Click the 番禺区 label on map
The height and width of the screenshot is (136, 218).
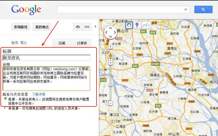[172, 48]
